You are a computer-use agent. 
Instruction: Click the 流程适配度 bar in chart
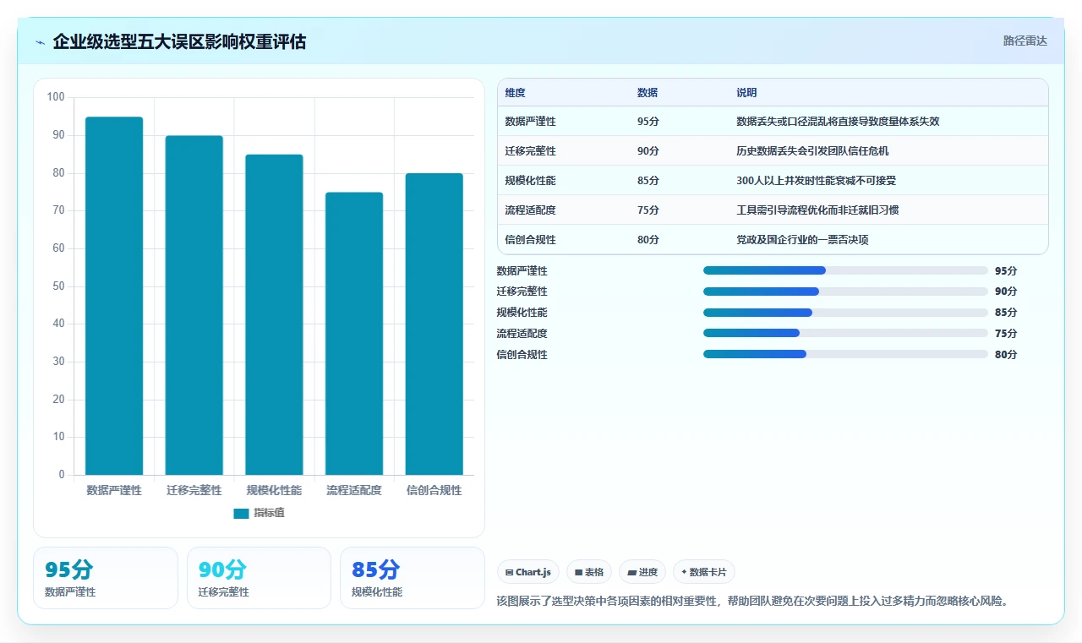tap(354, 334)
